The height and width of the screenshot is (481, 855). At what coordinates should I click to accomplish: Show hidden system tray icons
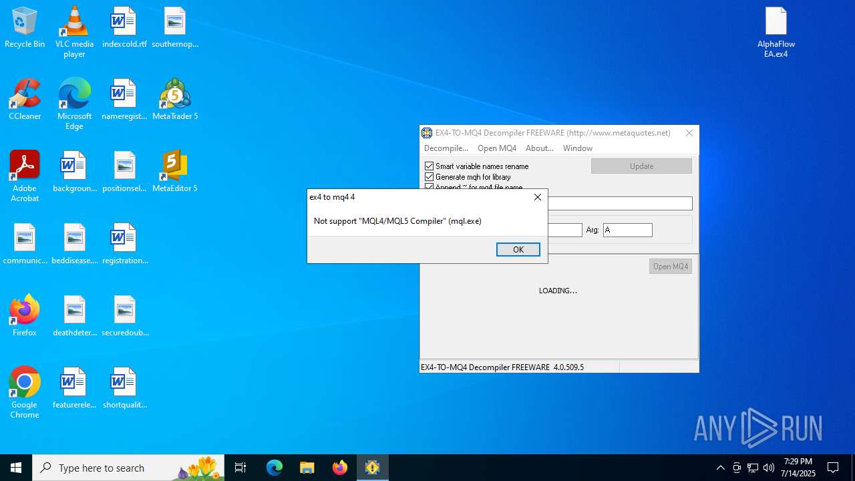click(x=720, y=468)
